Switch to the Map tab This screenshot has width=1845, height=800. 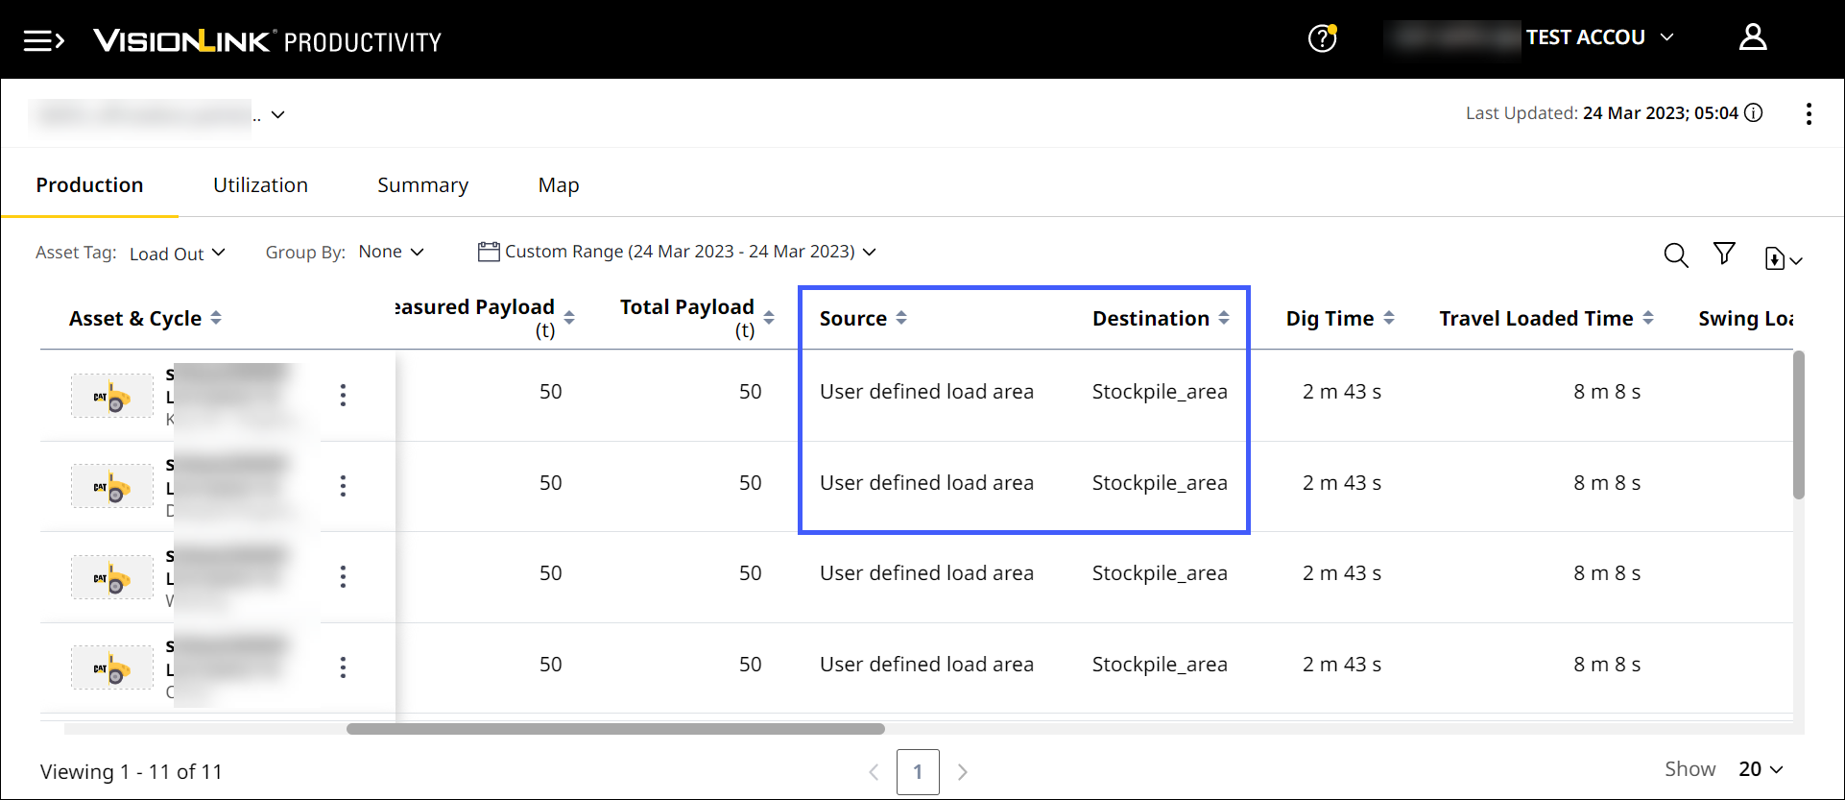[x=559, y=185]
